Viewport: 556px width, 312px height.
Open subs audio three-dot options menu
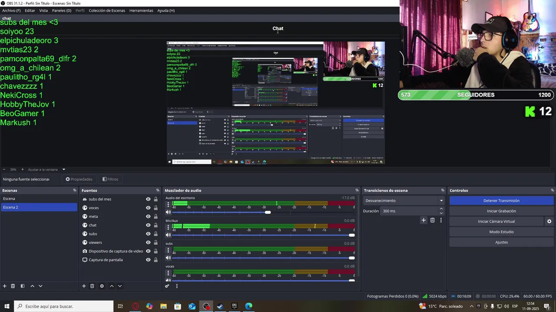coord(168,250)
